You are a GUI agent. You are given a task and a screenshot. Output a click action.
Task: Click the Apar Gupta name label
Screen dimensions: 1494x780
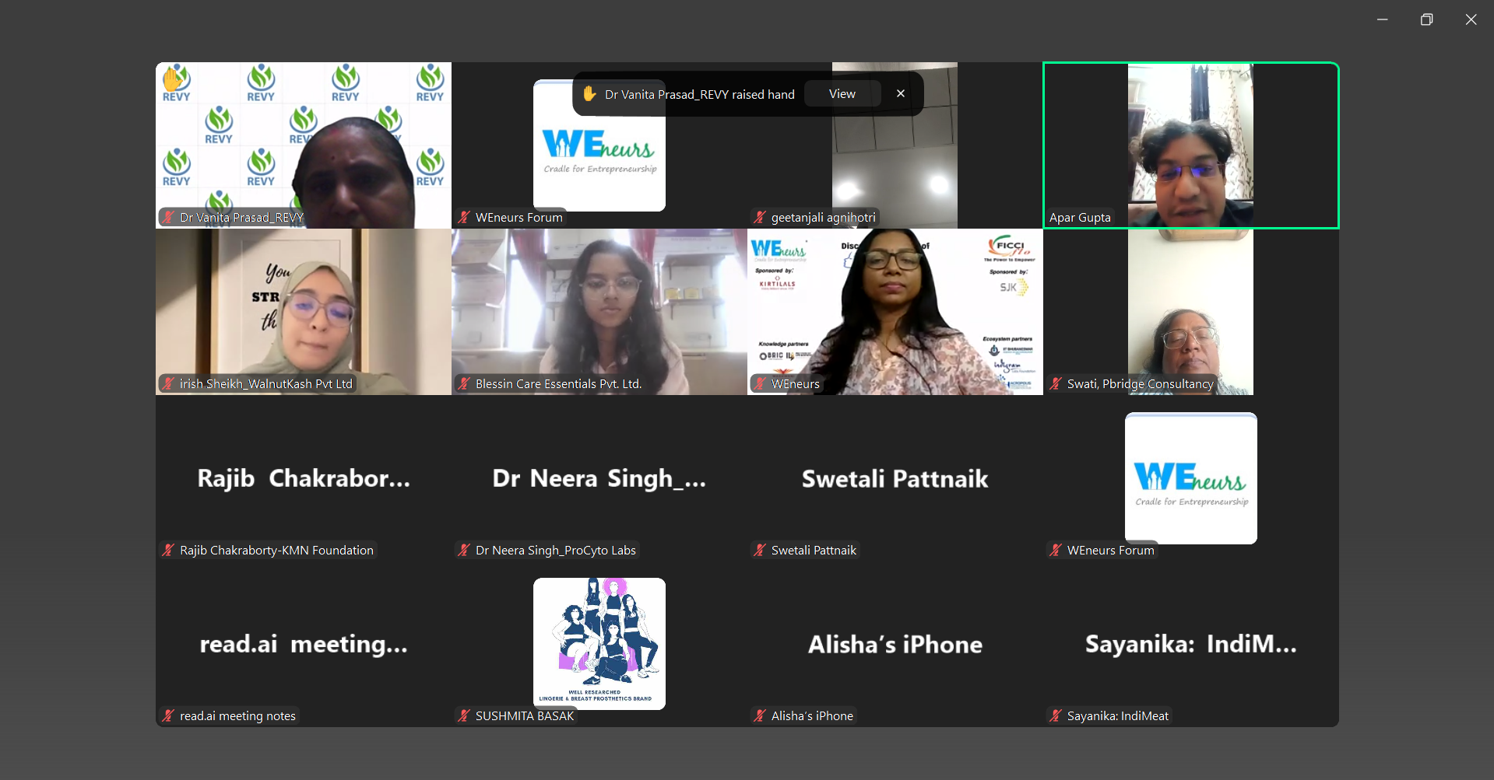pos(1080,218)
